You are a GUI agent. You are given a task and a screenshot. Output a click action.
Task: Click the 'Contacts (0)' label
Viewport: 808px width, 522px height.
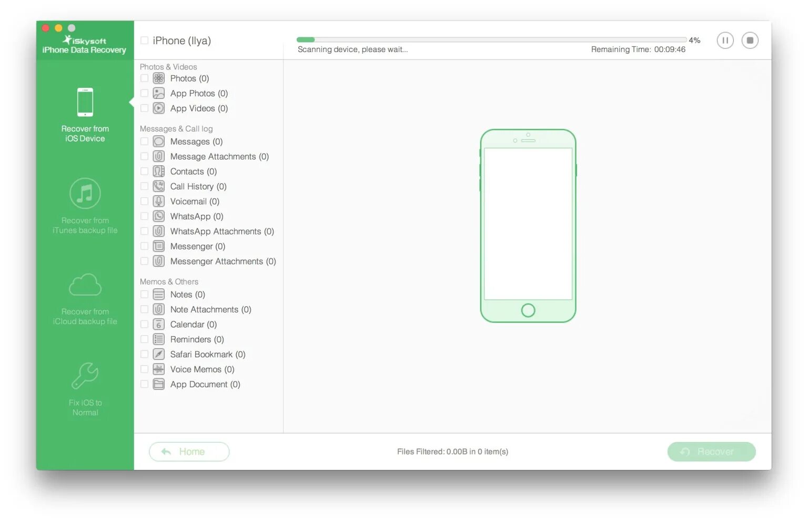[194, 172]
